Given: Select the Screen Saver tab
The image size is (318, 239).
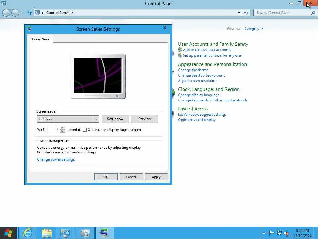Looking at the screenshot, I should tap(41, 39).
